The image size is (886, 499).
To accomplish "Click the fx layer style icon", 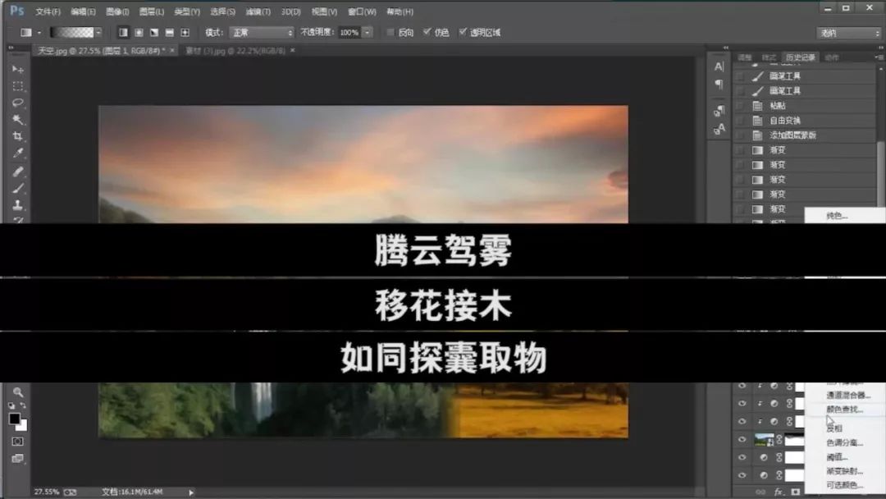I will point(779,492).
